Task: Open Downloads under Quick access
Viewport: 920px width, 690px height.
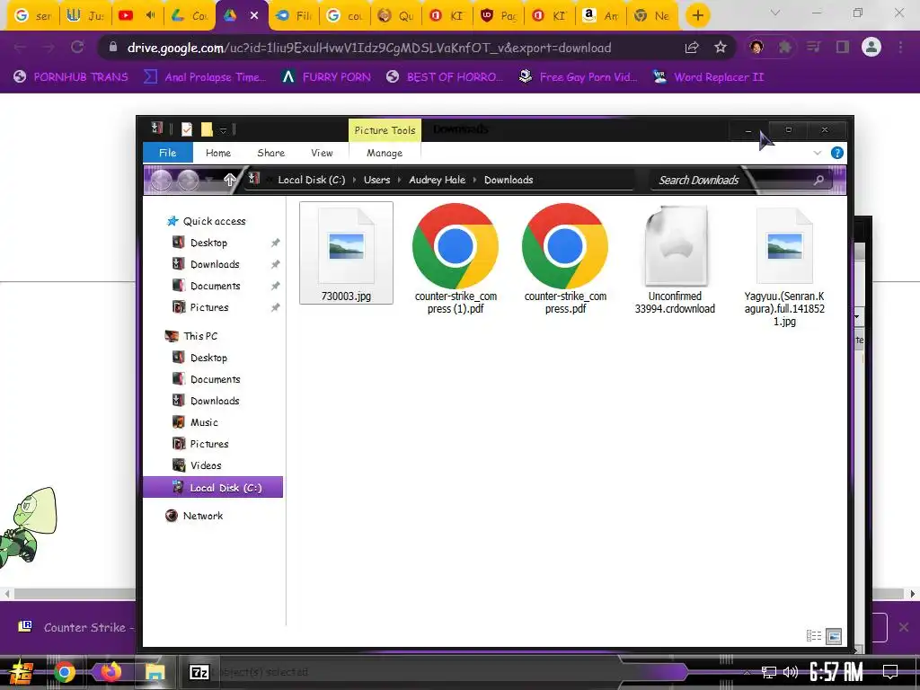Action: pos(215,264)
